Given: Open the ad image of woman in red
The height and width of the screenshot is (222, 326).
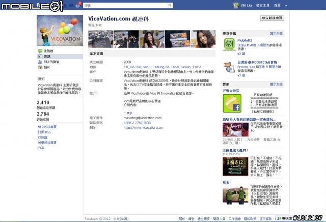Looking at the screenshot, I should tap(235, 129).
